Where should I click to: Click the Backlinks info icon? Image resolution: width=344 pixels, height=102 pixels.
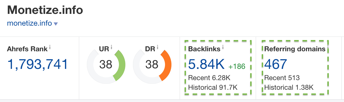(x=223, y=47)
